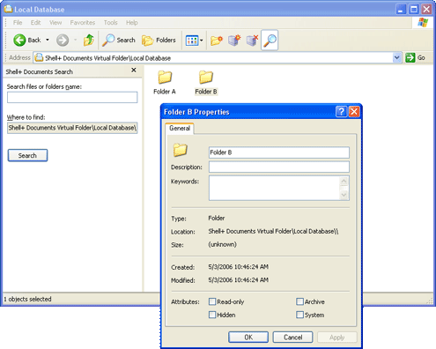This screenshot has height=349, width=436.
Task: Open the Help menu
Action: point(132,23)
